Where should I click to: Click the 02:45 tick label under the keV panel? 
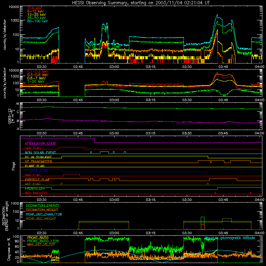pos(78,67)
